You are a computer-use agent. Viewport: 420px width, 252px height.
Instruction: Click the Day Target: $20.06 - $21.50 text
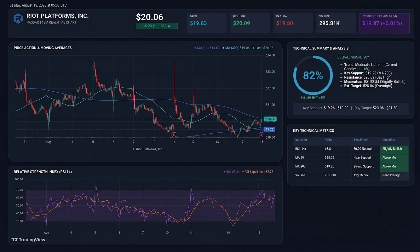click(376, 108)
